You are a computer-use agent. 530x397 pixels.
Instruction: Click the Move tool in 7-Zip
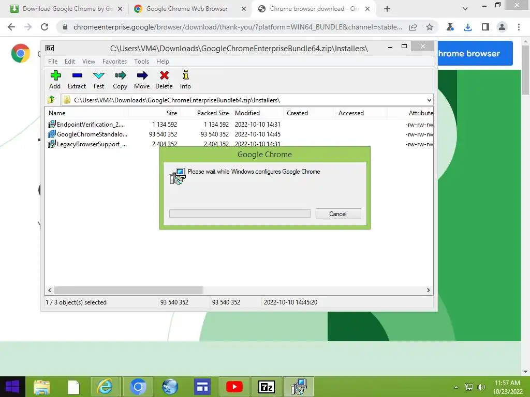click(x=142, y=80)
